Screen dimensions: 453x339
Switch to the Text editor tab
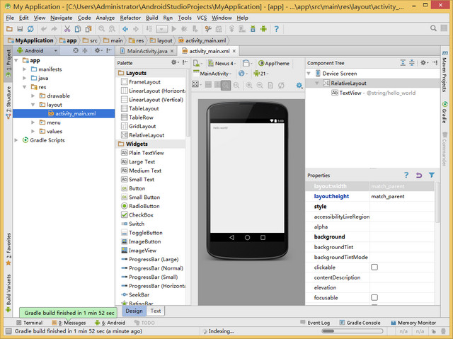pyautogui.click(x=156, y=311)
